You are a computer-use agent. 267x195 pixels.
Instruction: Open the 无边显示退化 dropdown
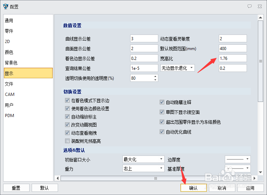pos(177,68)
